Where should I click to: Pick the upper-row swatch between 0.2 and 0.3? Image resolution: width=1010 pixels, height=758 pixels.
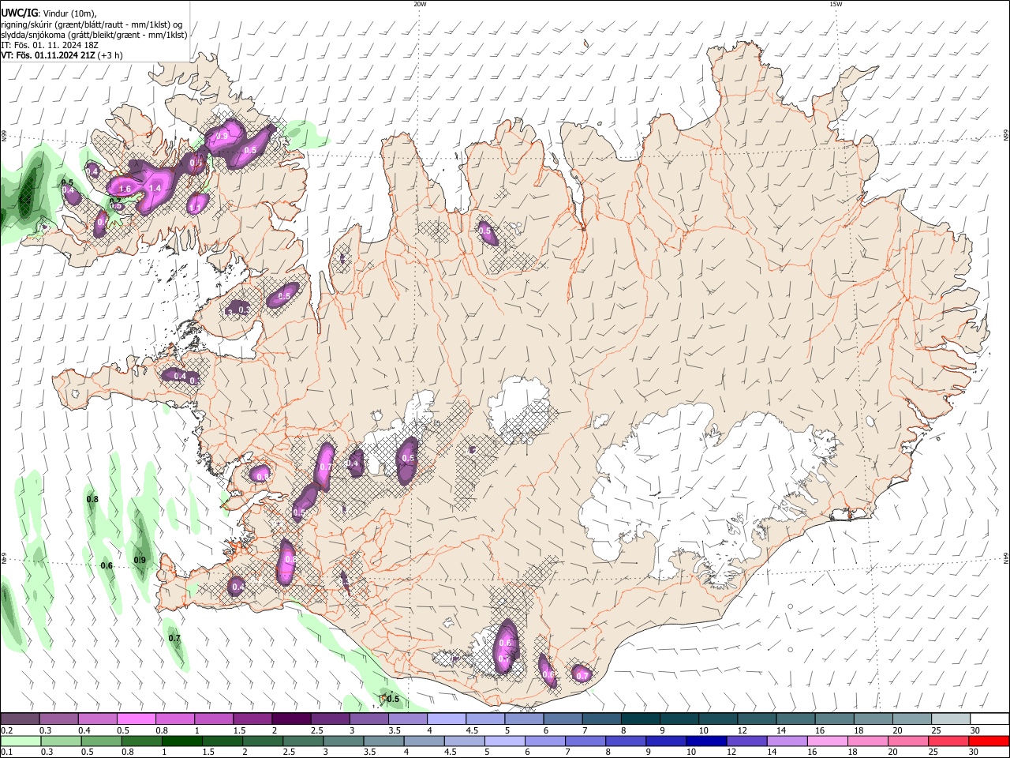click(20, 719)
